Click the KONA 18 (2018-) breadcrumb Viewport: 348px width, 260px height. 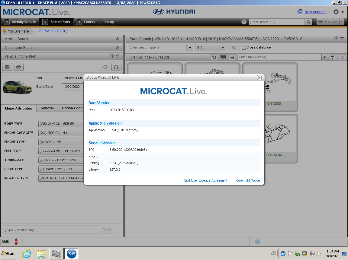(x=53, y=31)
